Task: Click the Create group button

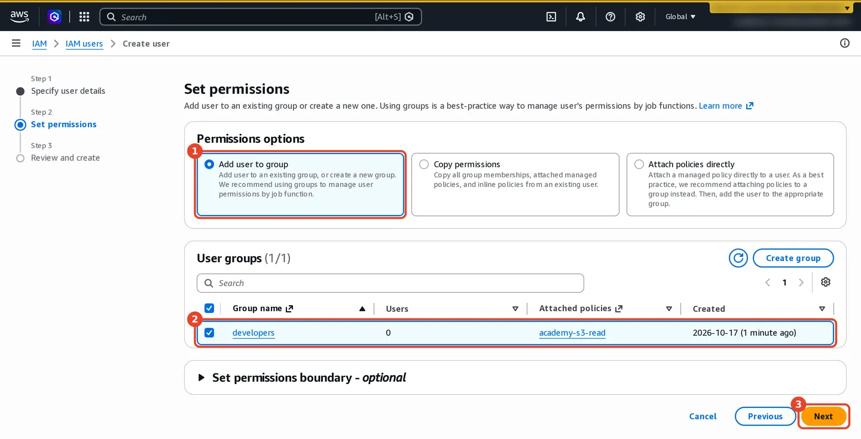Action: click(793, 258)
